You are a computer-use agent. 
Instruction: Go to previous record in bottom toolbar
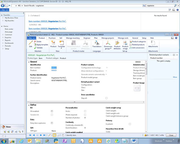pos(34,135)
